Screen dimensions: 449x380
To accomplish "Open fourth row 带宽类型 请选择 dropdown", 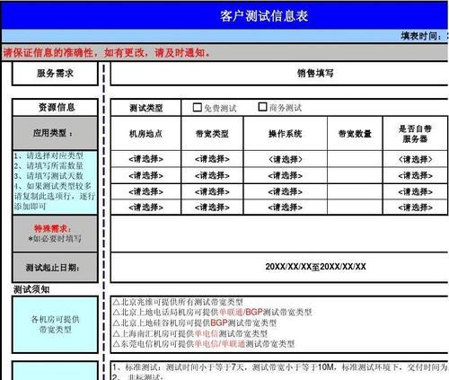I will coord(212,208).
